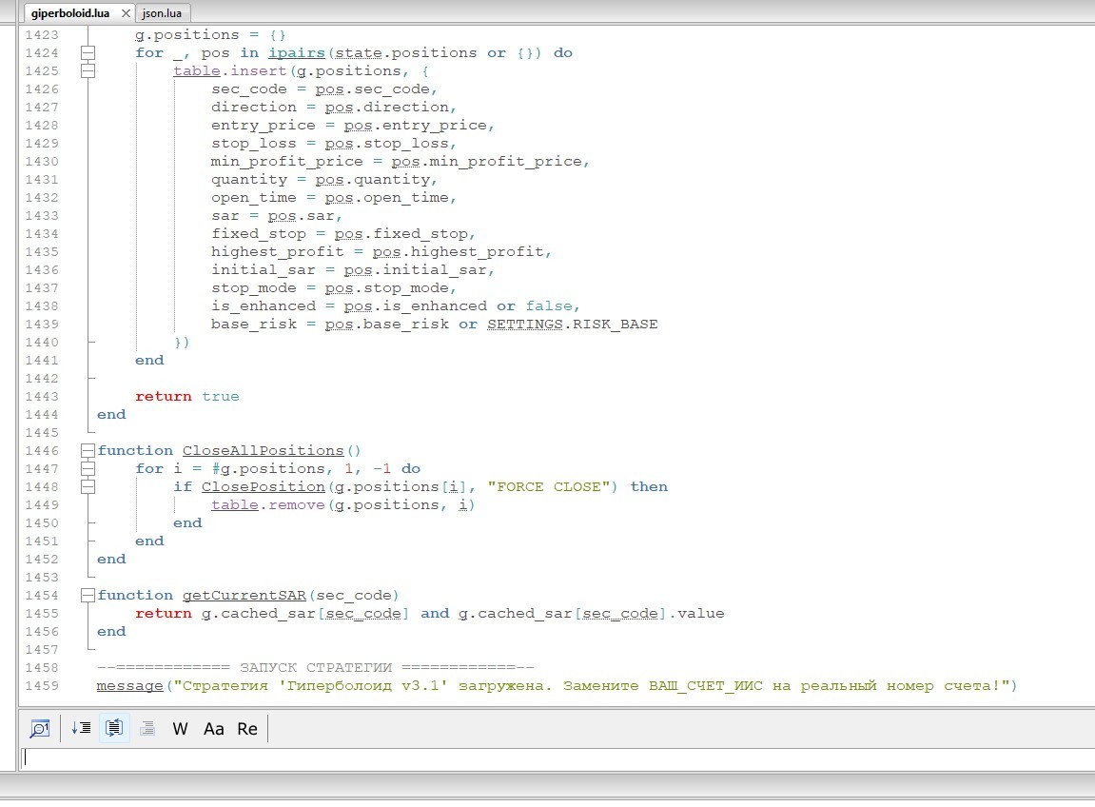Enable whole word matching (W)

(180, 729)
